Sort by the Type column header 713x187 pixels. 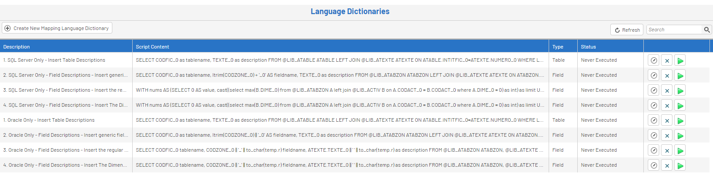558,47
